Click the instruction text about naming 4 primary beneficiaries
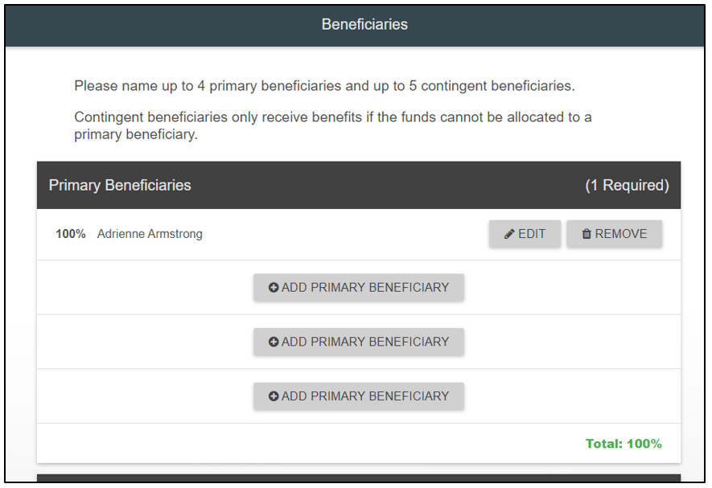Viewport: 712px width, 488px height. click(324, 86)
